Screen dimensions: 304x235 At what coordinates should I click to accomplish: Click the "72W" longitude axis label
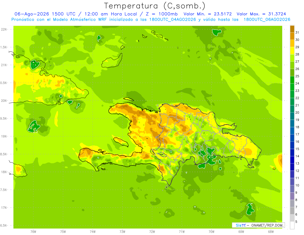[x=152, y=232]
